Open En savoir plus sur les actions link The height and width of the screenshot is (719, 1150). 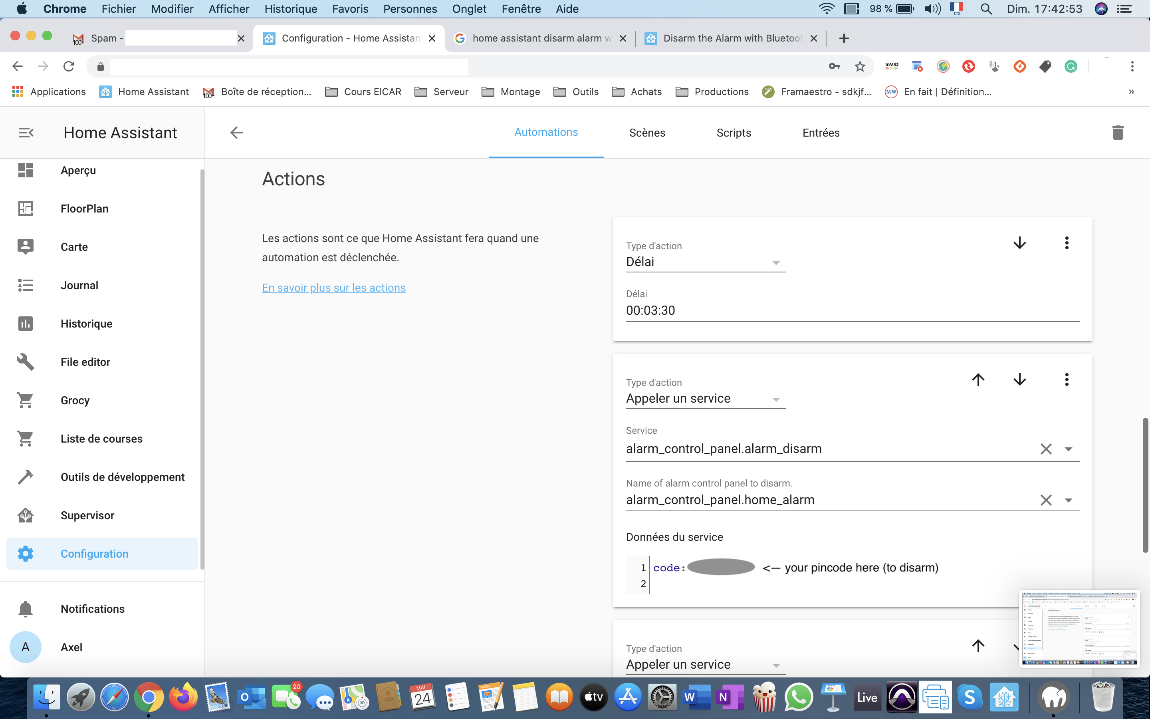333,288
